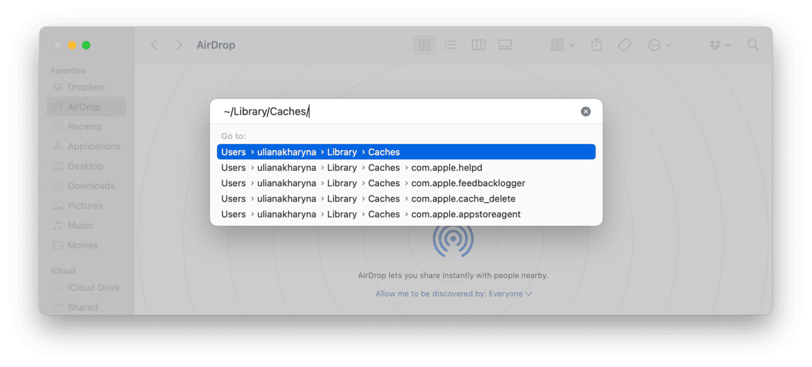Choose the com.apple.helpd suggestion
812x367 pixels.
click(x=406, y=167)
